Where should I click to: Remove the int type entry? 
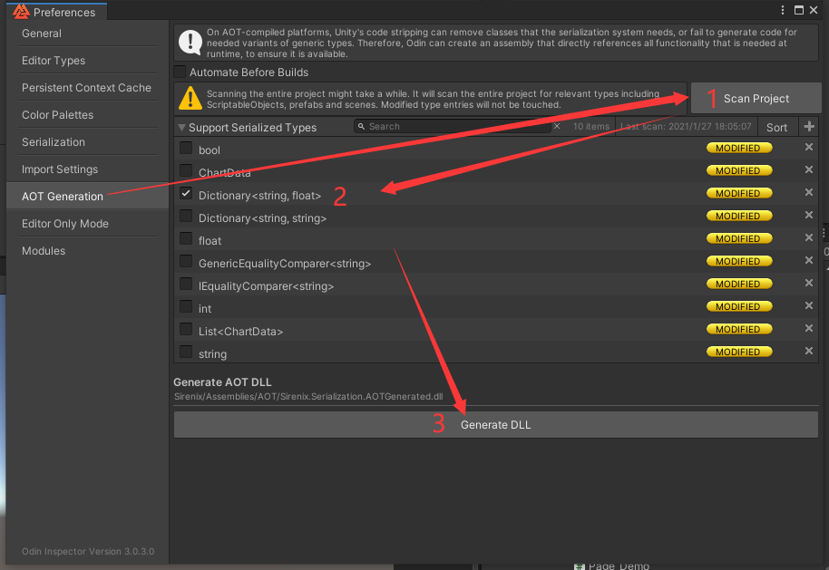coord(808,306)
